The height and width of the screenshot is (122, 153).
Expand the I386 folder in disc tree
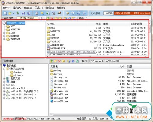pos(4,33)
